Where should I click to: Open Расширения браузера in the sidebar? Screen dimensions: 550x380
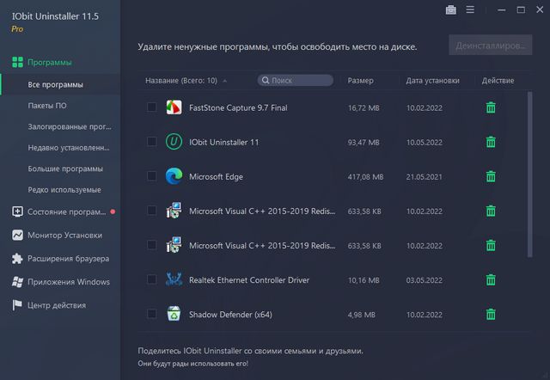(x=68, y=258)
